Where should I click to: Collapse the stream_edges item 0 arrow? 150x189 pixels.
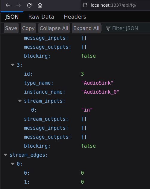click(x=13, y=164)
